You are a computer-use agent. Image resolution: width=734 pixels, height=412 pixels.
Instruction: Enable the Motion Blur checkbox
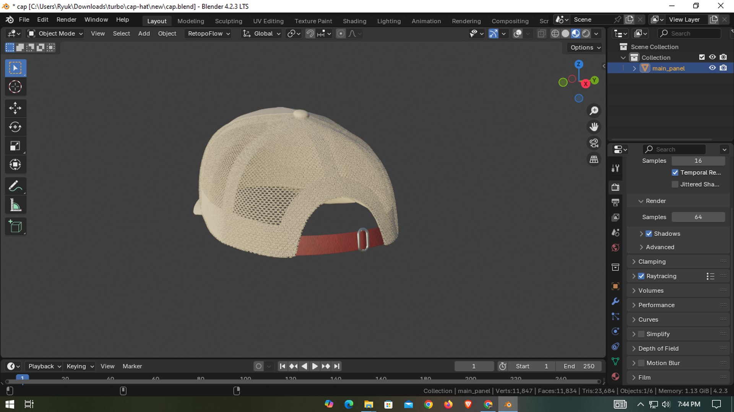pyautogui.click(x=641, y=363)
